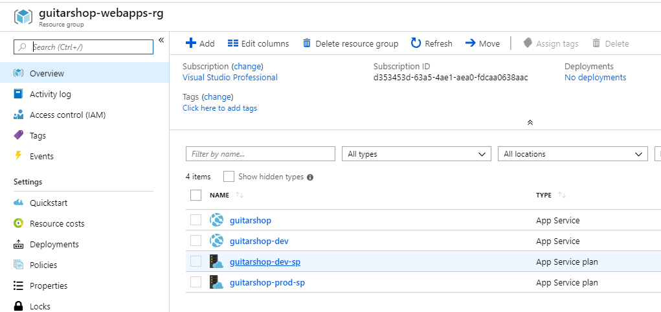Open the guitarshop-prod-sp resource link
Screen dimensions: 661x312
pyautogui.click(x=267, y=282)
